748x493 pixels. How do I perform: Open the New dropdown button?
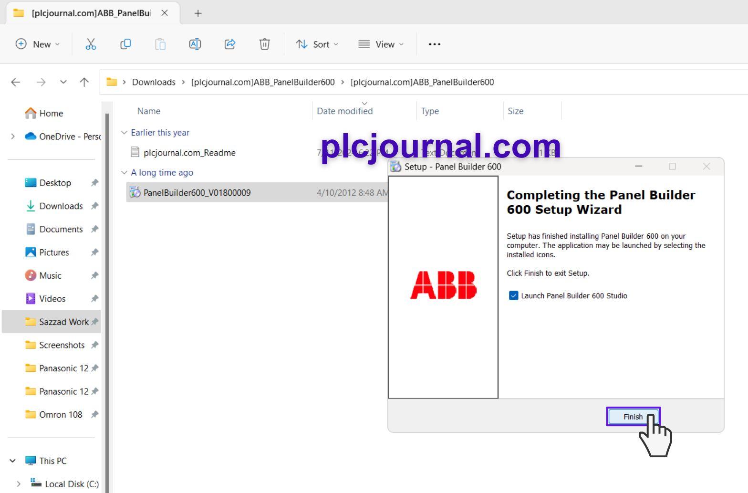(38, 44)
